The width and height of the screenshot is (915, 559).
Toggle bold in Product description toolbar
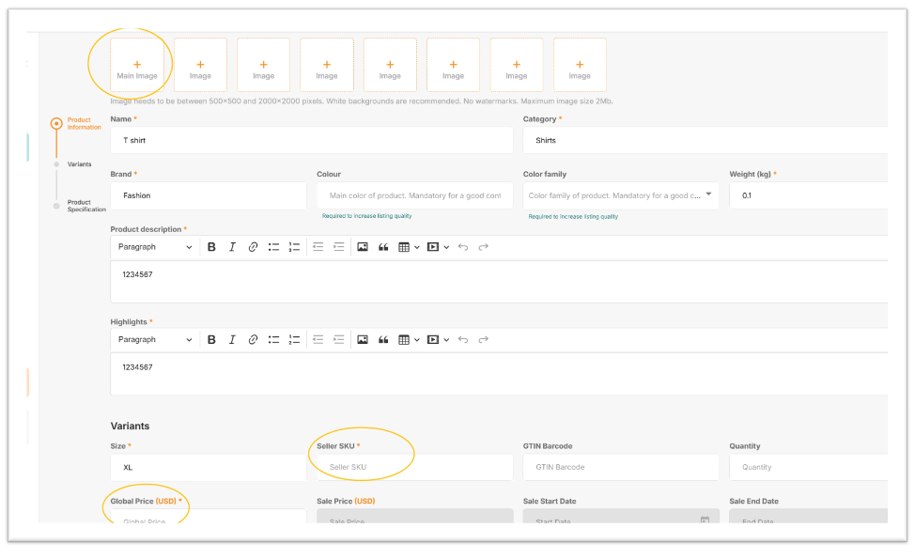211,247
